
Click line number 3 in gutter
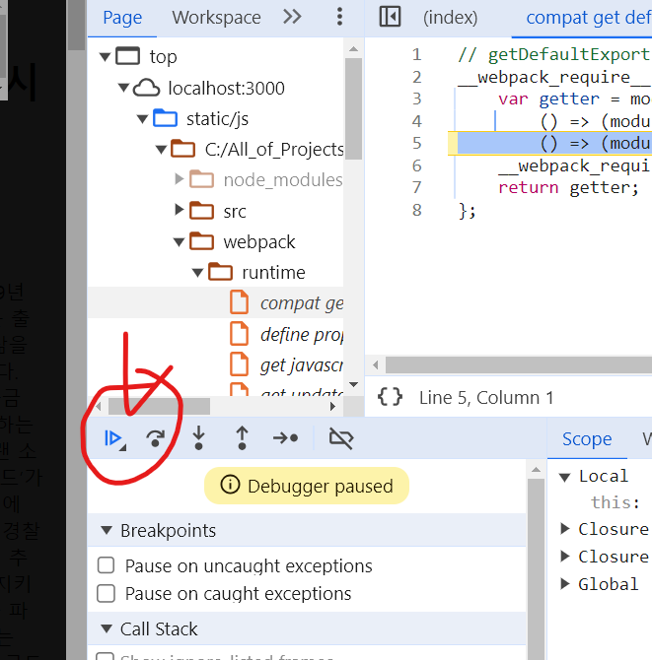point(416,99)
